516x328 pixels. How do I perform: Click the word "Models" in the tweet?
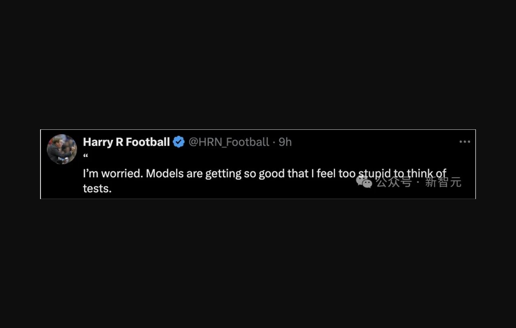164,173
